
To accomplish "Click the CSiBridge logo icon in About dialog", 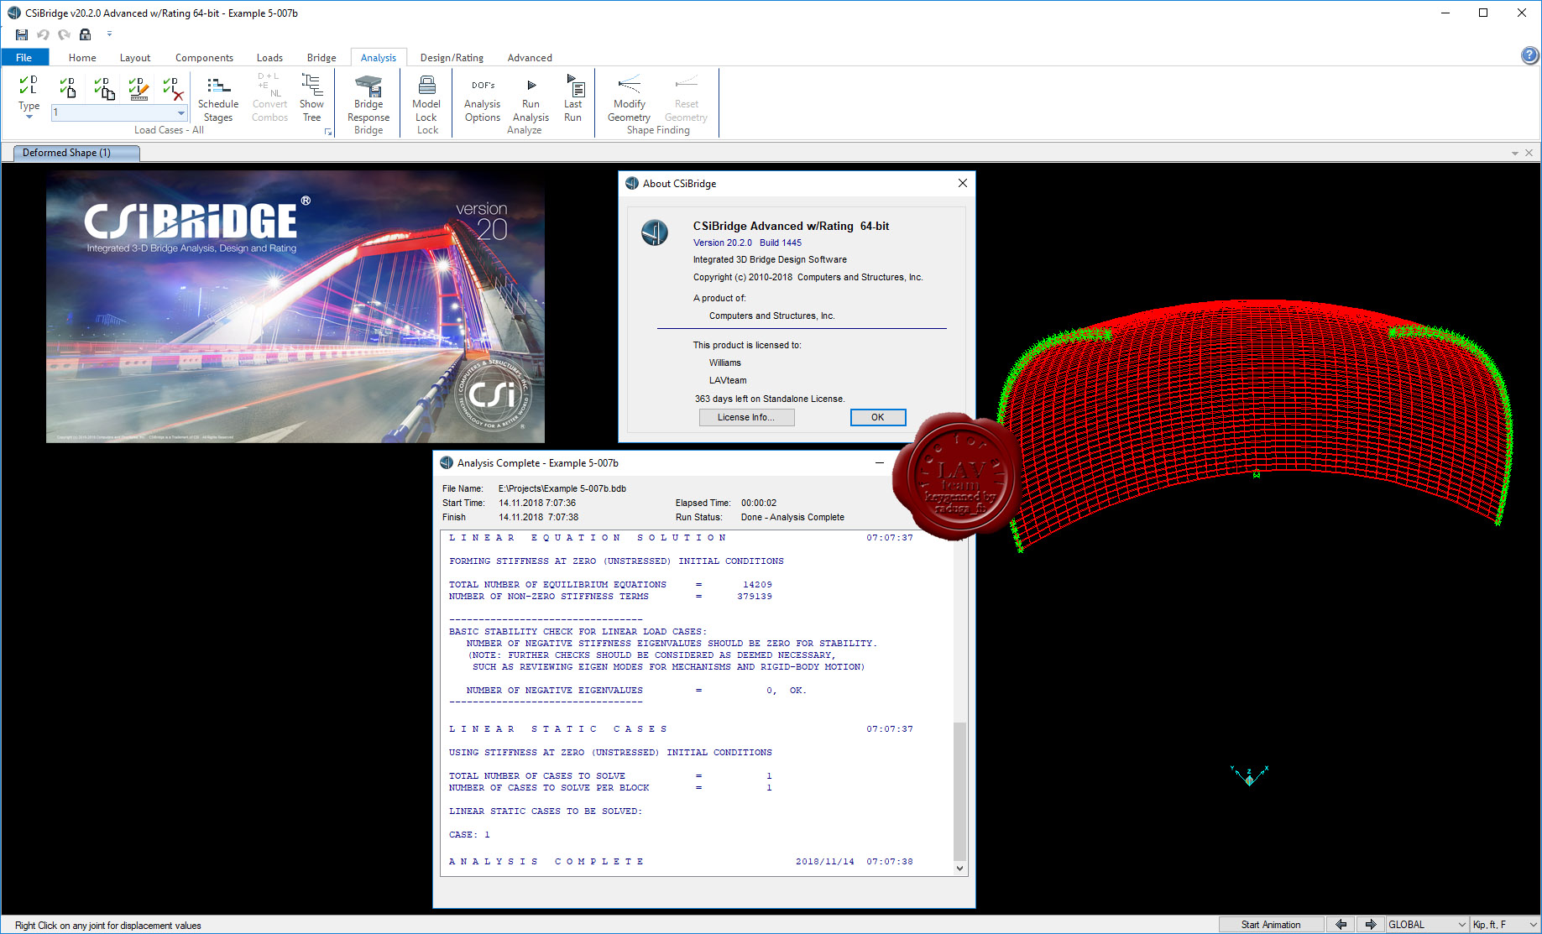I will 655,232.
